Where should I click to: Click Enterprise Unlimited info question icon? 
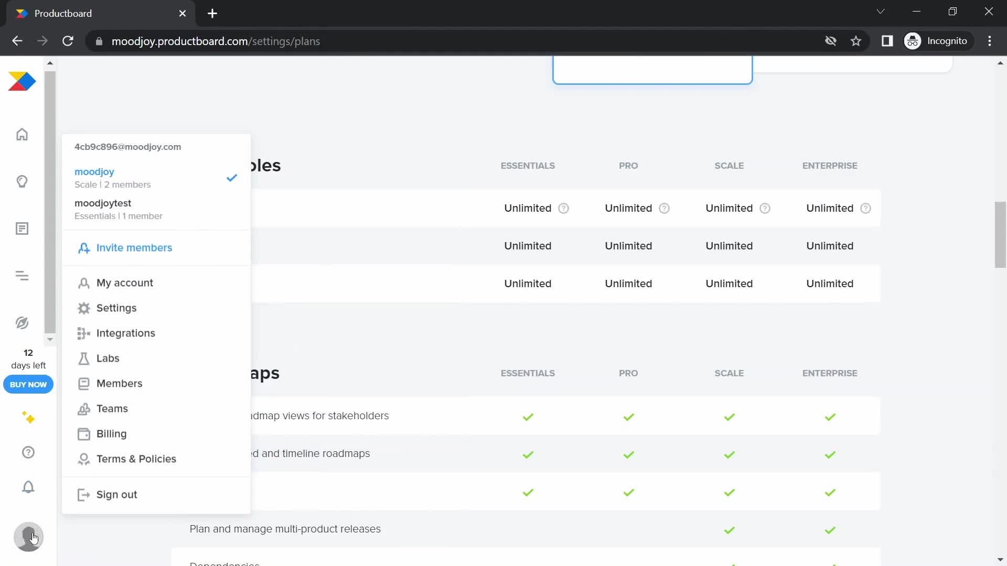(x=866, y=208)
